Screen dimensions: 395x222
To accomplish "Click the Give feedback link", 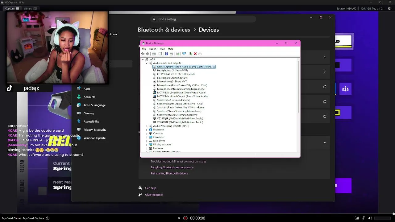I will 154,195.
